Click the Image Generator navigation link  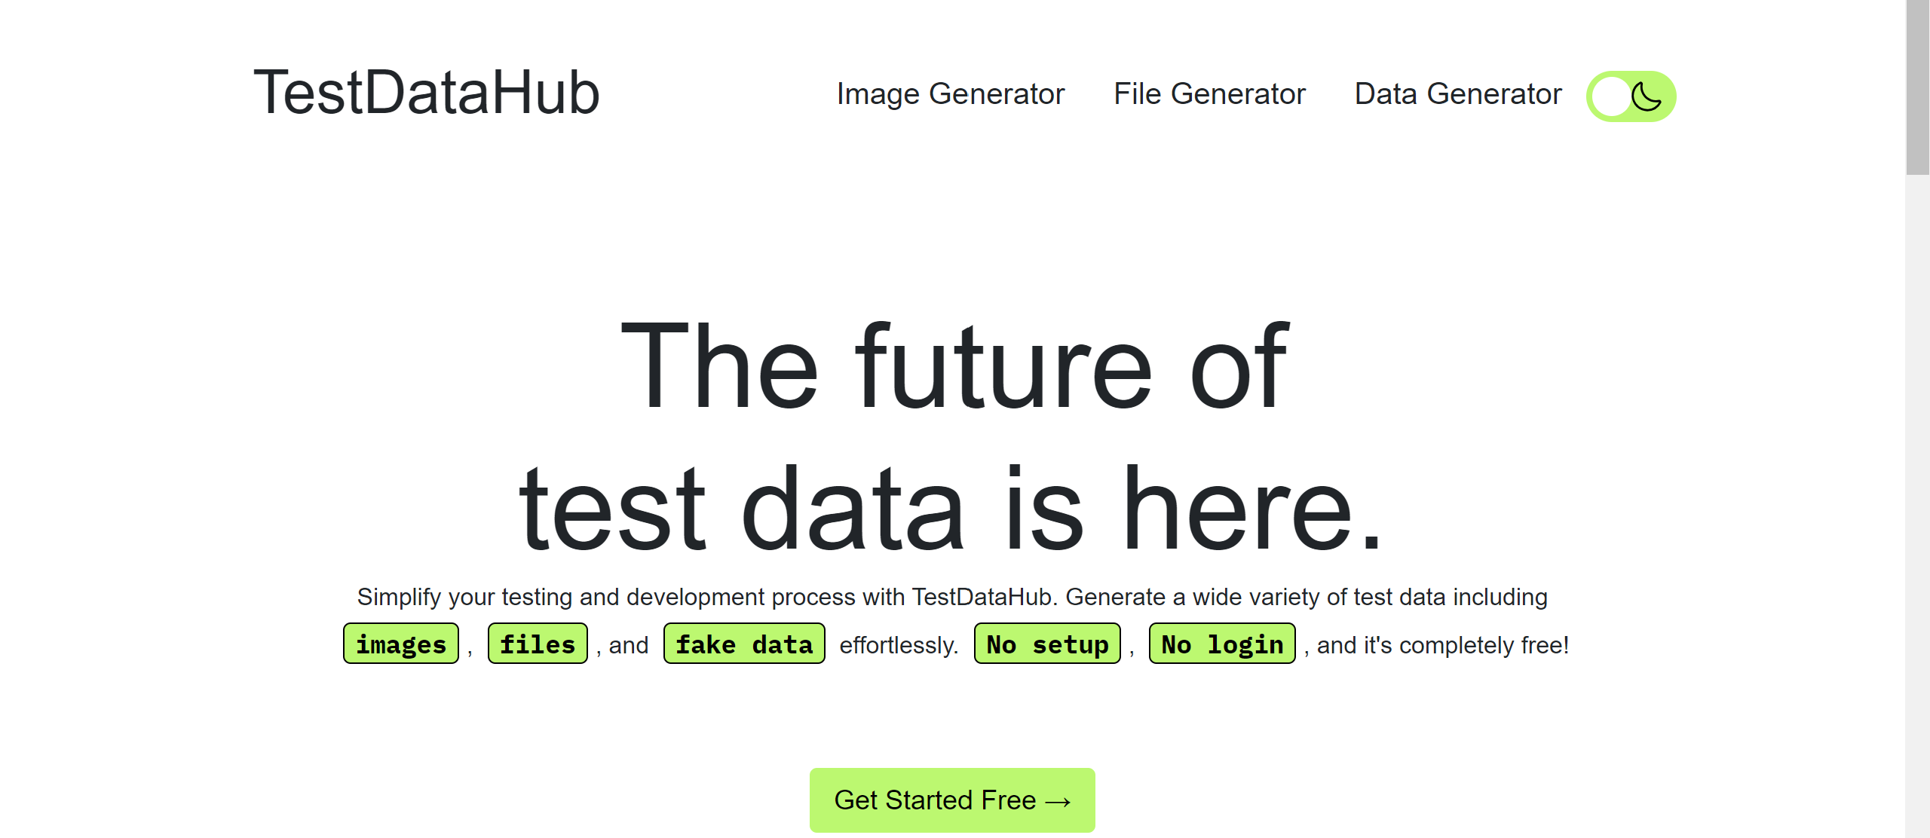[954, 95]
